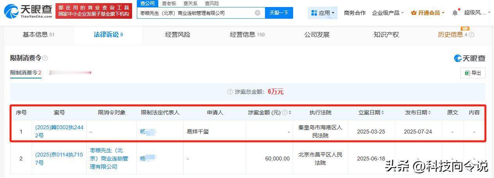
Task: Switch to 法律诉讼 tab
Action: pos(108,34)
